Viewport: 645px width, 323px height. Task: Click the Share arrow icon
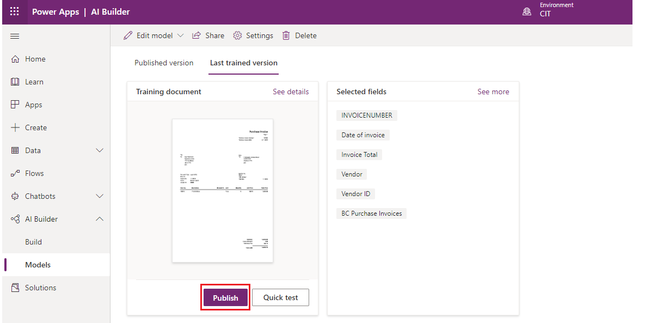coord(196,35)
